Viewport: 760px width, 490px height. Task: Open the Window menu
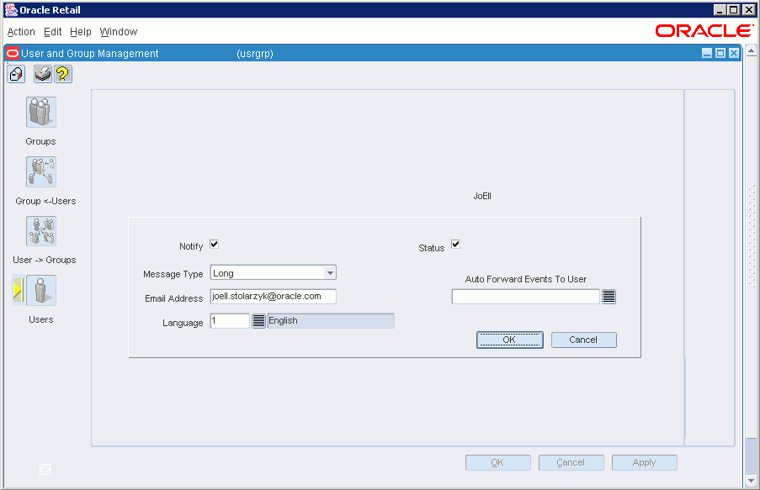pos(119,31)
